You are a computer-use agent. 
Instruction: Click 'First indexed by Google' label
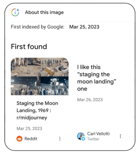click(38, 27)
